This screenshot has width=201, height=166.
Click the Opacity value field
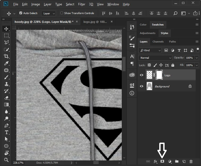[x=190, y=58]
